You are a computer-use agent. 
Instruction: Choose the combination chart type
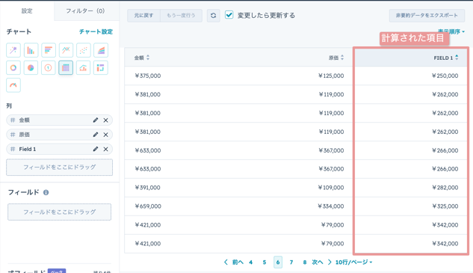click(83, 67)
